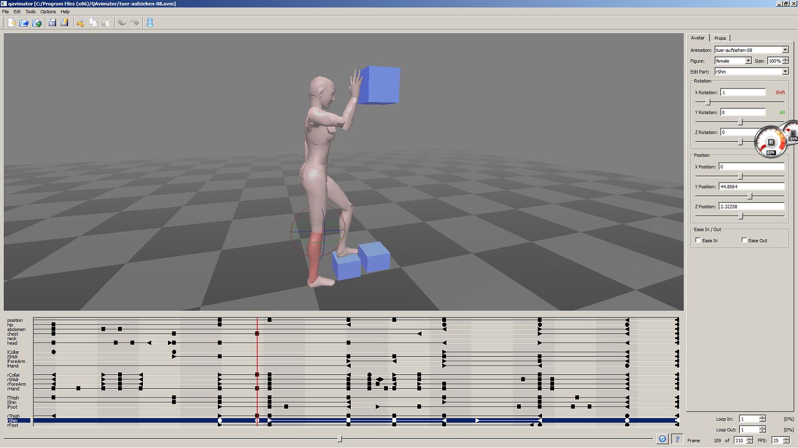Click the Add file folder-plus icon
The width and height of the screenshot is (798, 448).
click(37, 23)
